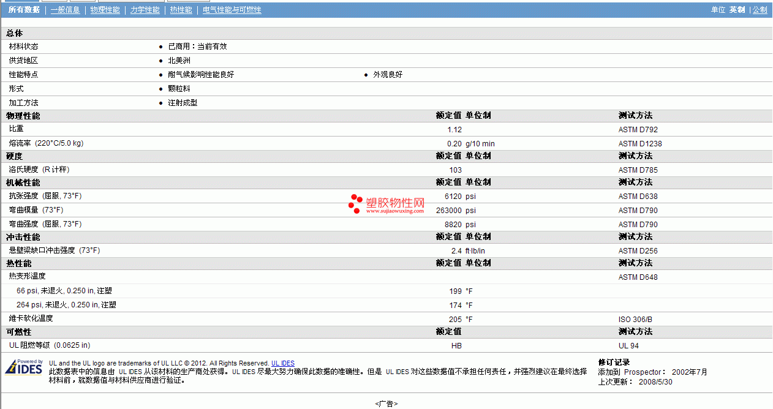The width and height of the screenshot is (773, 409).
Task: Click ASTM D638 test method
Action: [x=638, y=197]
